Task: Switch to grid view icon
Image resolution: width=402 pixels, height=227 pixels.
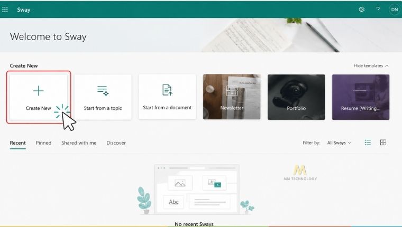Action: coord(383,143)
